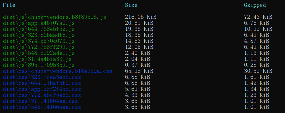
Task: Click dist\js\323.80baadfc.js line
Action: (x=39, y=35)
